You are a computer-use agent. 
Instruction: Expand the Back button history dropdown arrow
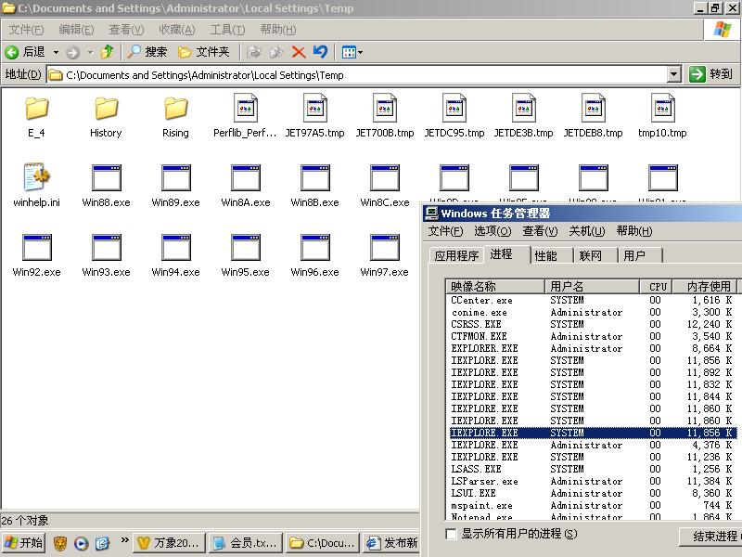tap(56, 52)
